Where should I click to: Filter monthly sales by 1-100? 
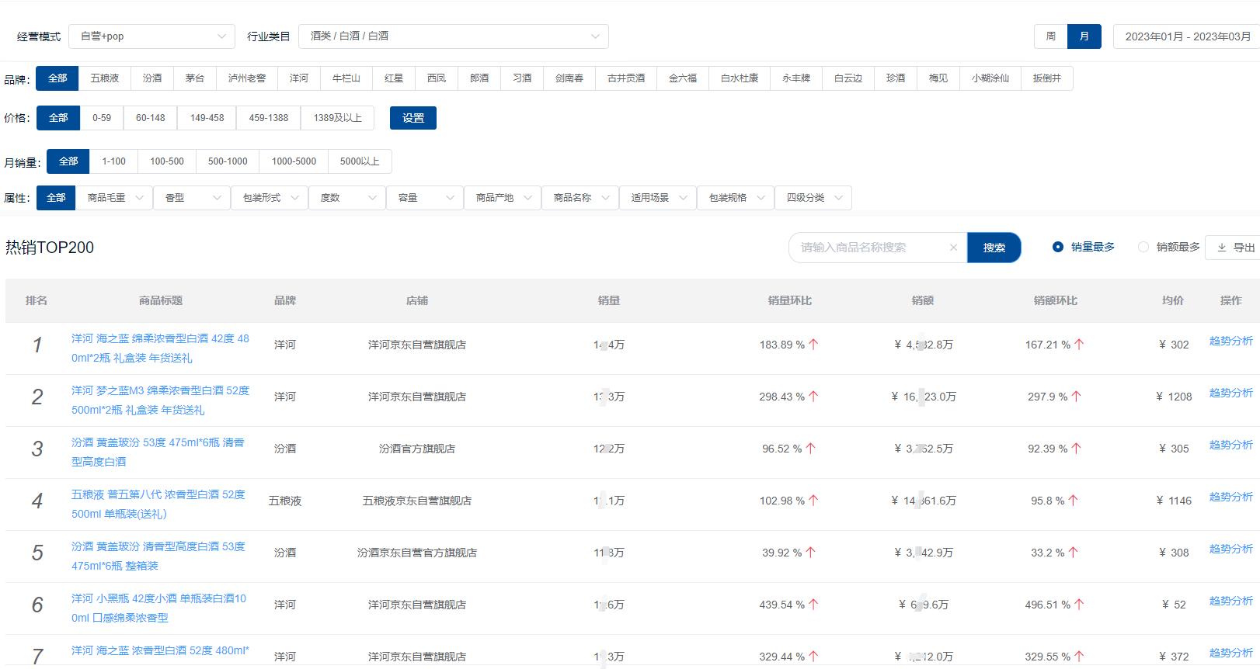point(113,161)
